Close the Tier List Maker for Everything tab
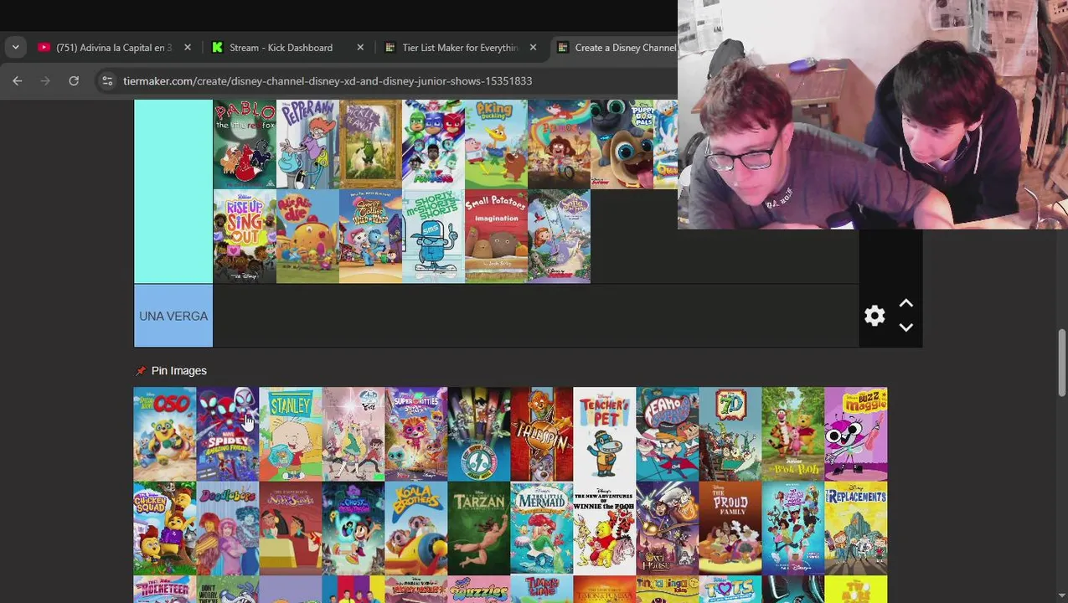The width and height of the screenshot is (1068, 603). (x=533, y=48)
